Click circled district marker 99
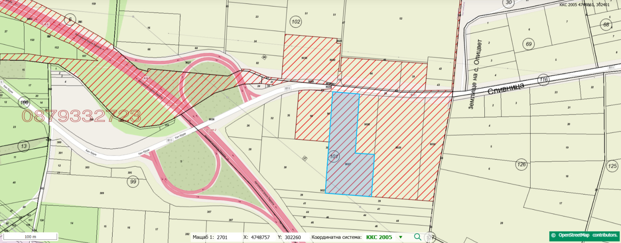 tap(134, 181)
